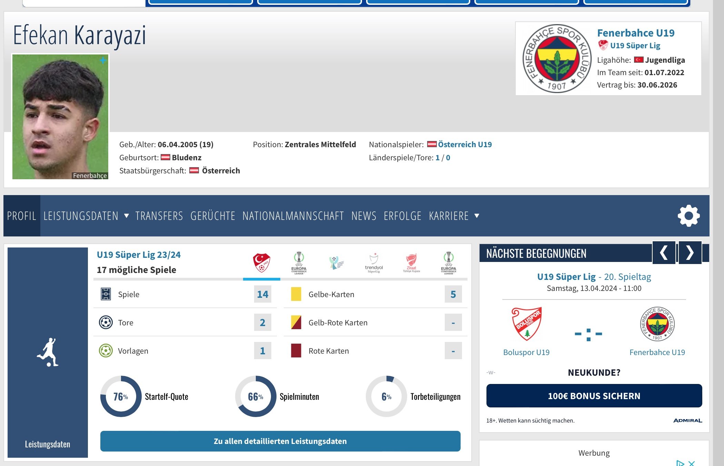Expand the Karriere dropdown arrow

[477, 216]
